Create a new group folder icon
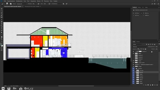The width and height of the screenshot is (160, 90). [x=153, y=85]
